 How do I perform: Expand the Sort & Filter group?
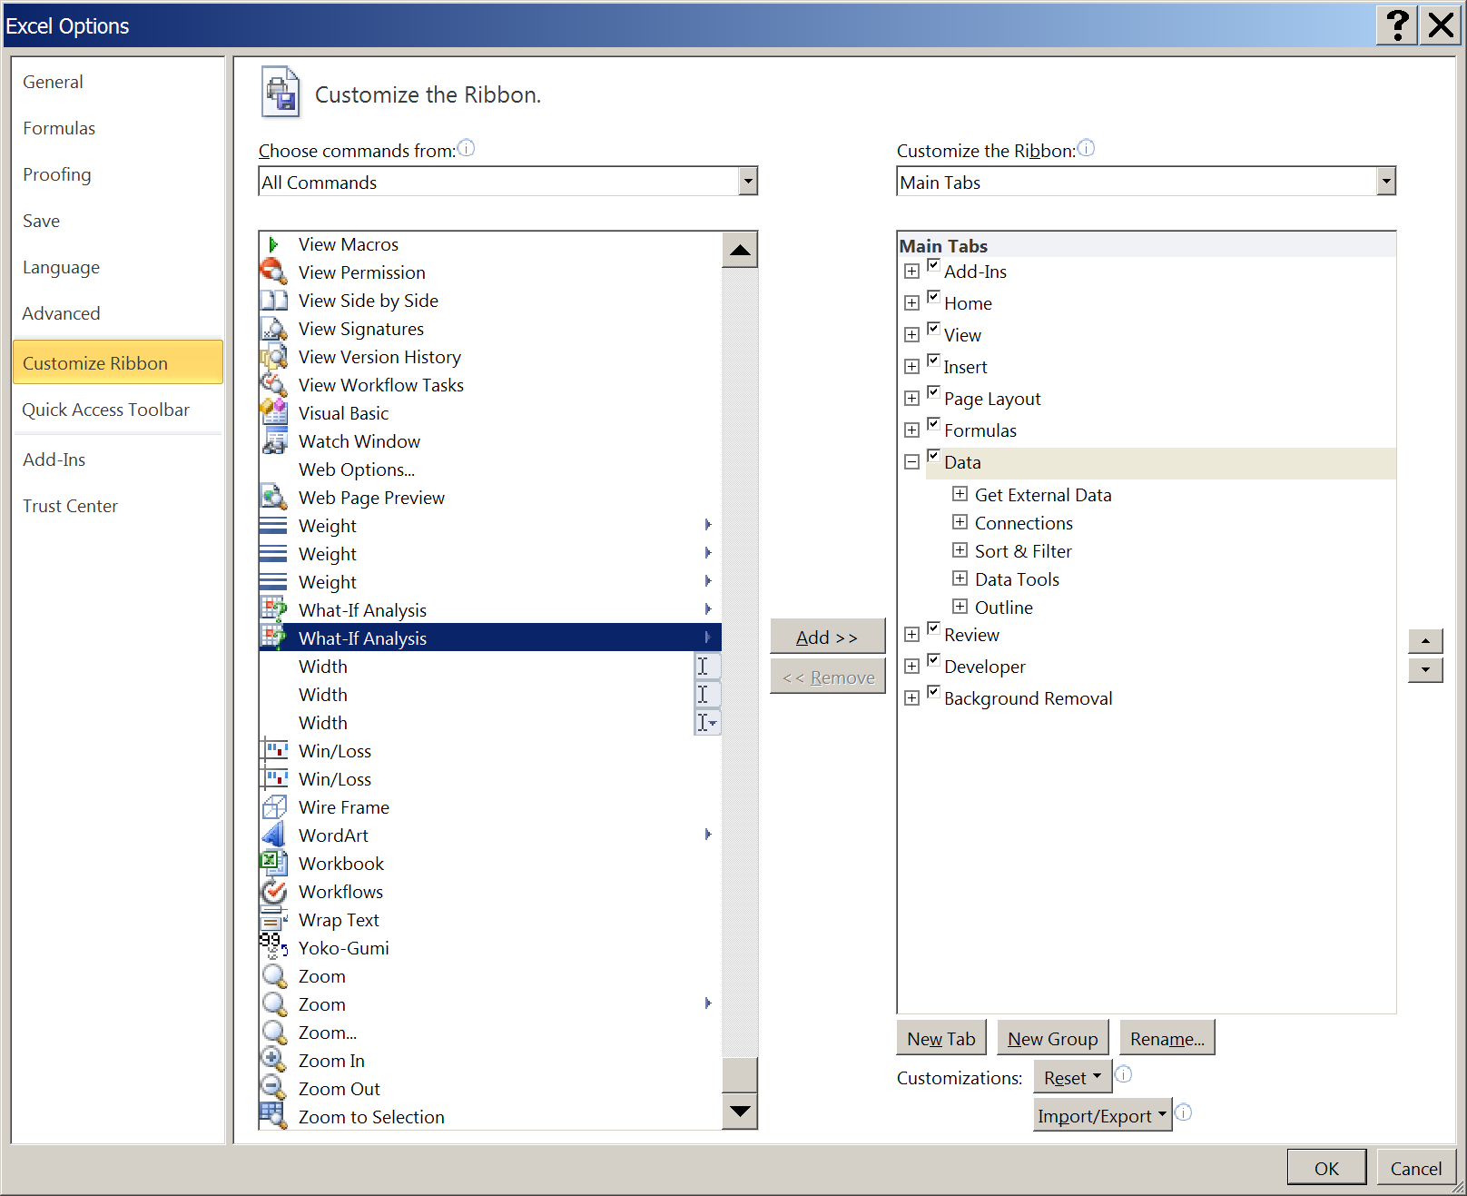click(960, 550)
